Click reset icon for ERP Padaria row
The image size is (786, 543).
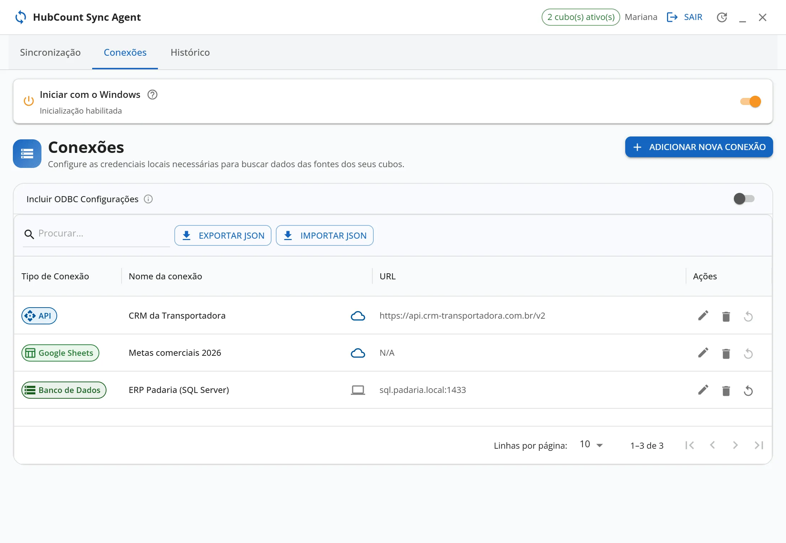pos(748,391)
